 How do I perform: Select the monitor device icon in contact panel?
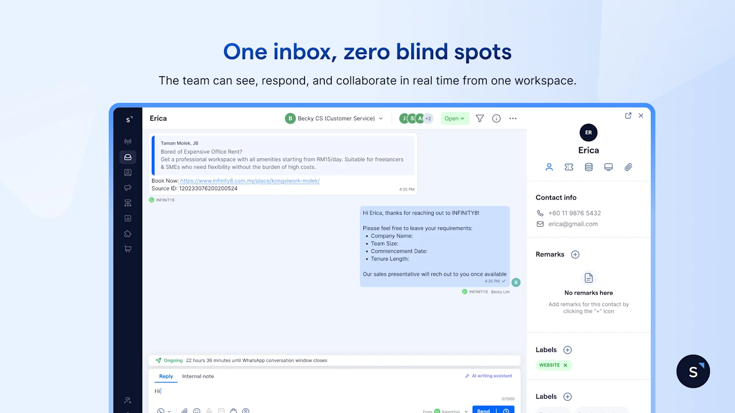608,167
